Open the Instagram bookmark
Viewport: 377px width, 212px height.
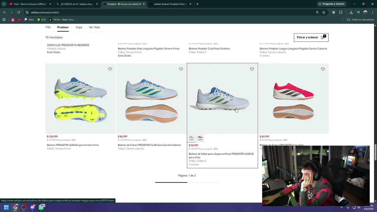pyautogui.click(x=13, y=20)
